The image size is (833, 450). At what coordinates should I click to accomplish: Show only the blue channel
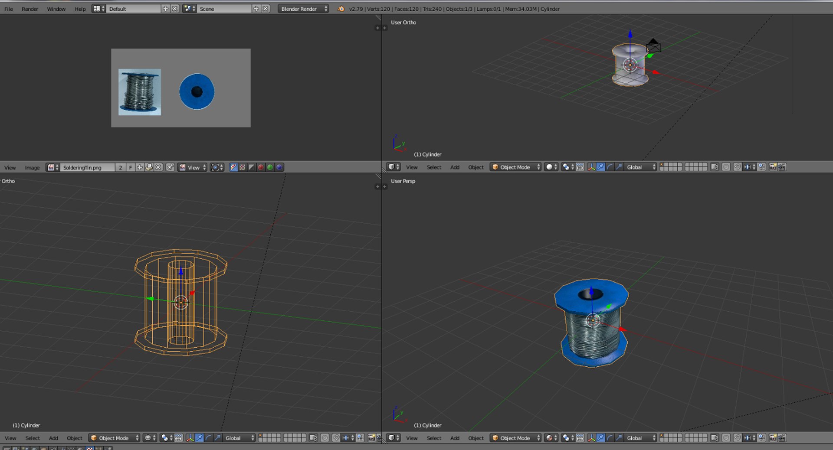[279, 167]
